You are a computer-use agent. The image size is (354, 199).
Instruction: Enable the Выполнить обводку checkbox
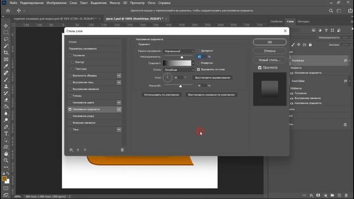pyautogui.click(x=70, y=76)
